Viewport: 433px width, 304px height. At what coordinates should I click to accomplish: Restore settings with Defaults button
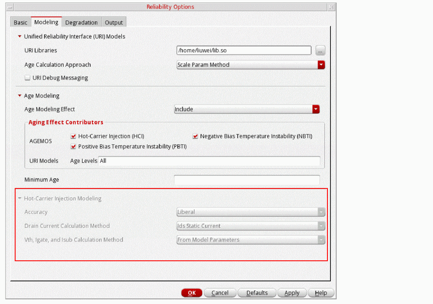click(257, 293)
